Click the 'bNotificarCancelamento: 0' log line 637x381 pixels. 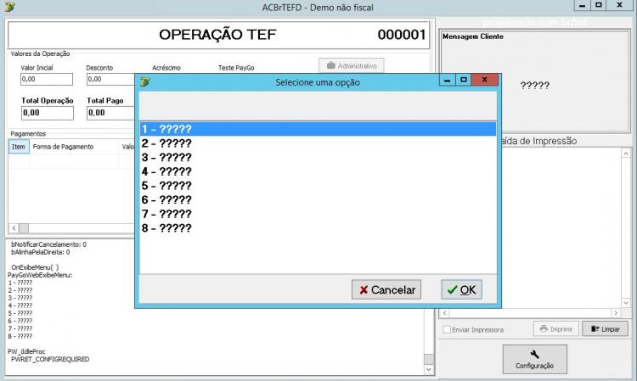tap(48, 244)
